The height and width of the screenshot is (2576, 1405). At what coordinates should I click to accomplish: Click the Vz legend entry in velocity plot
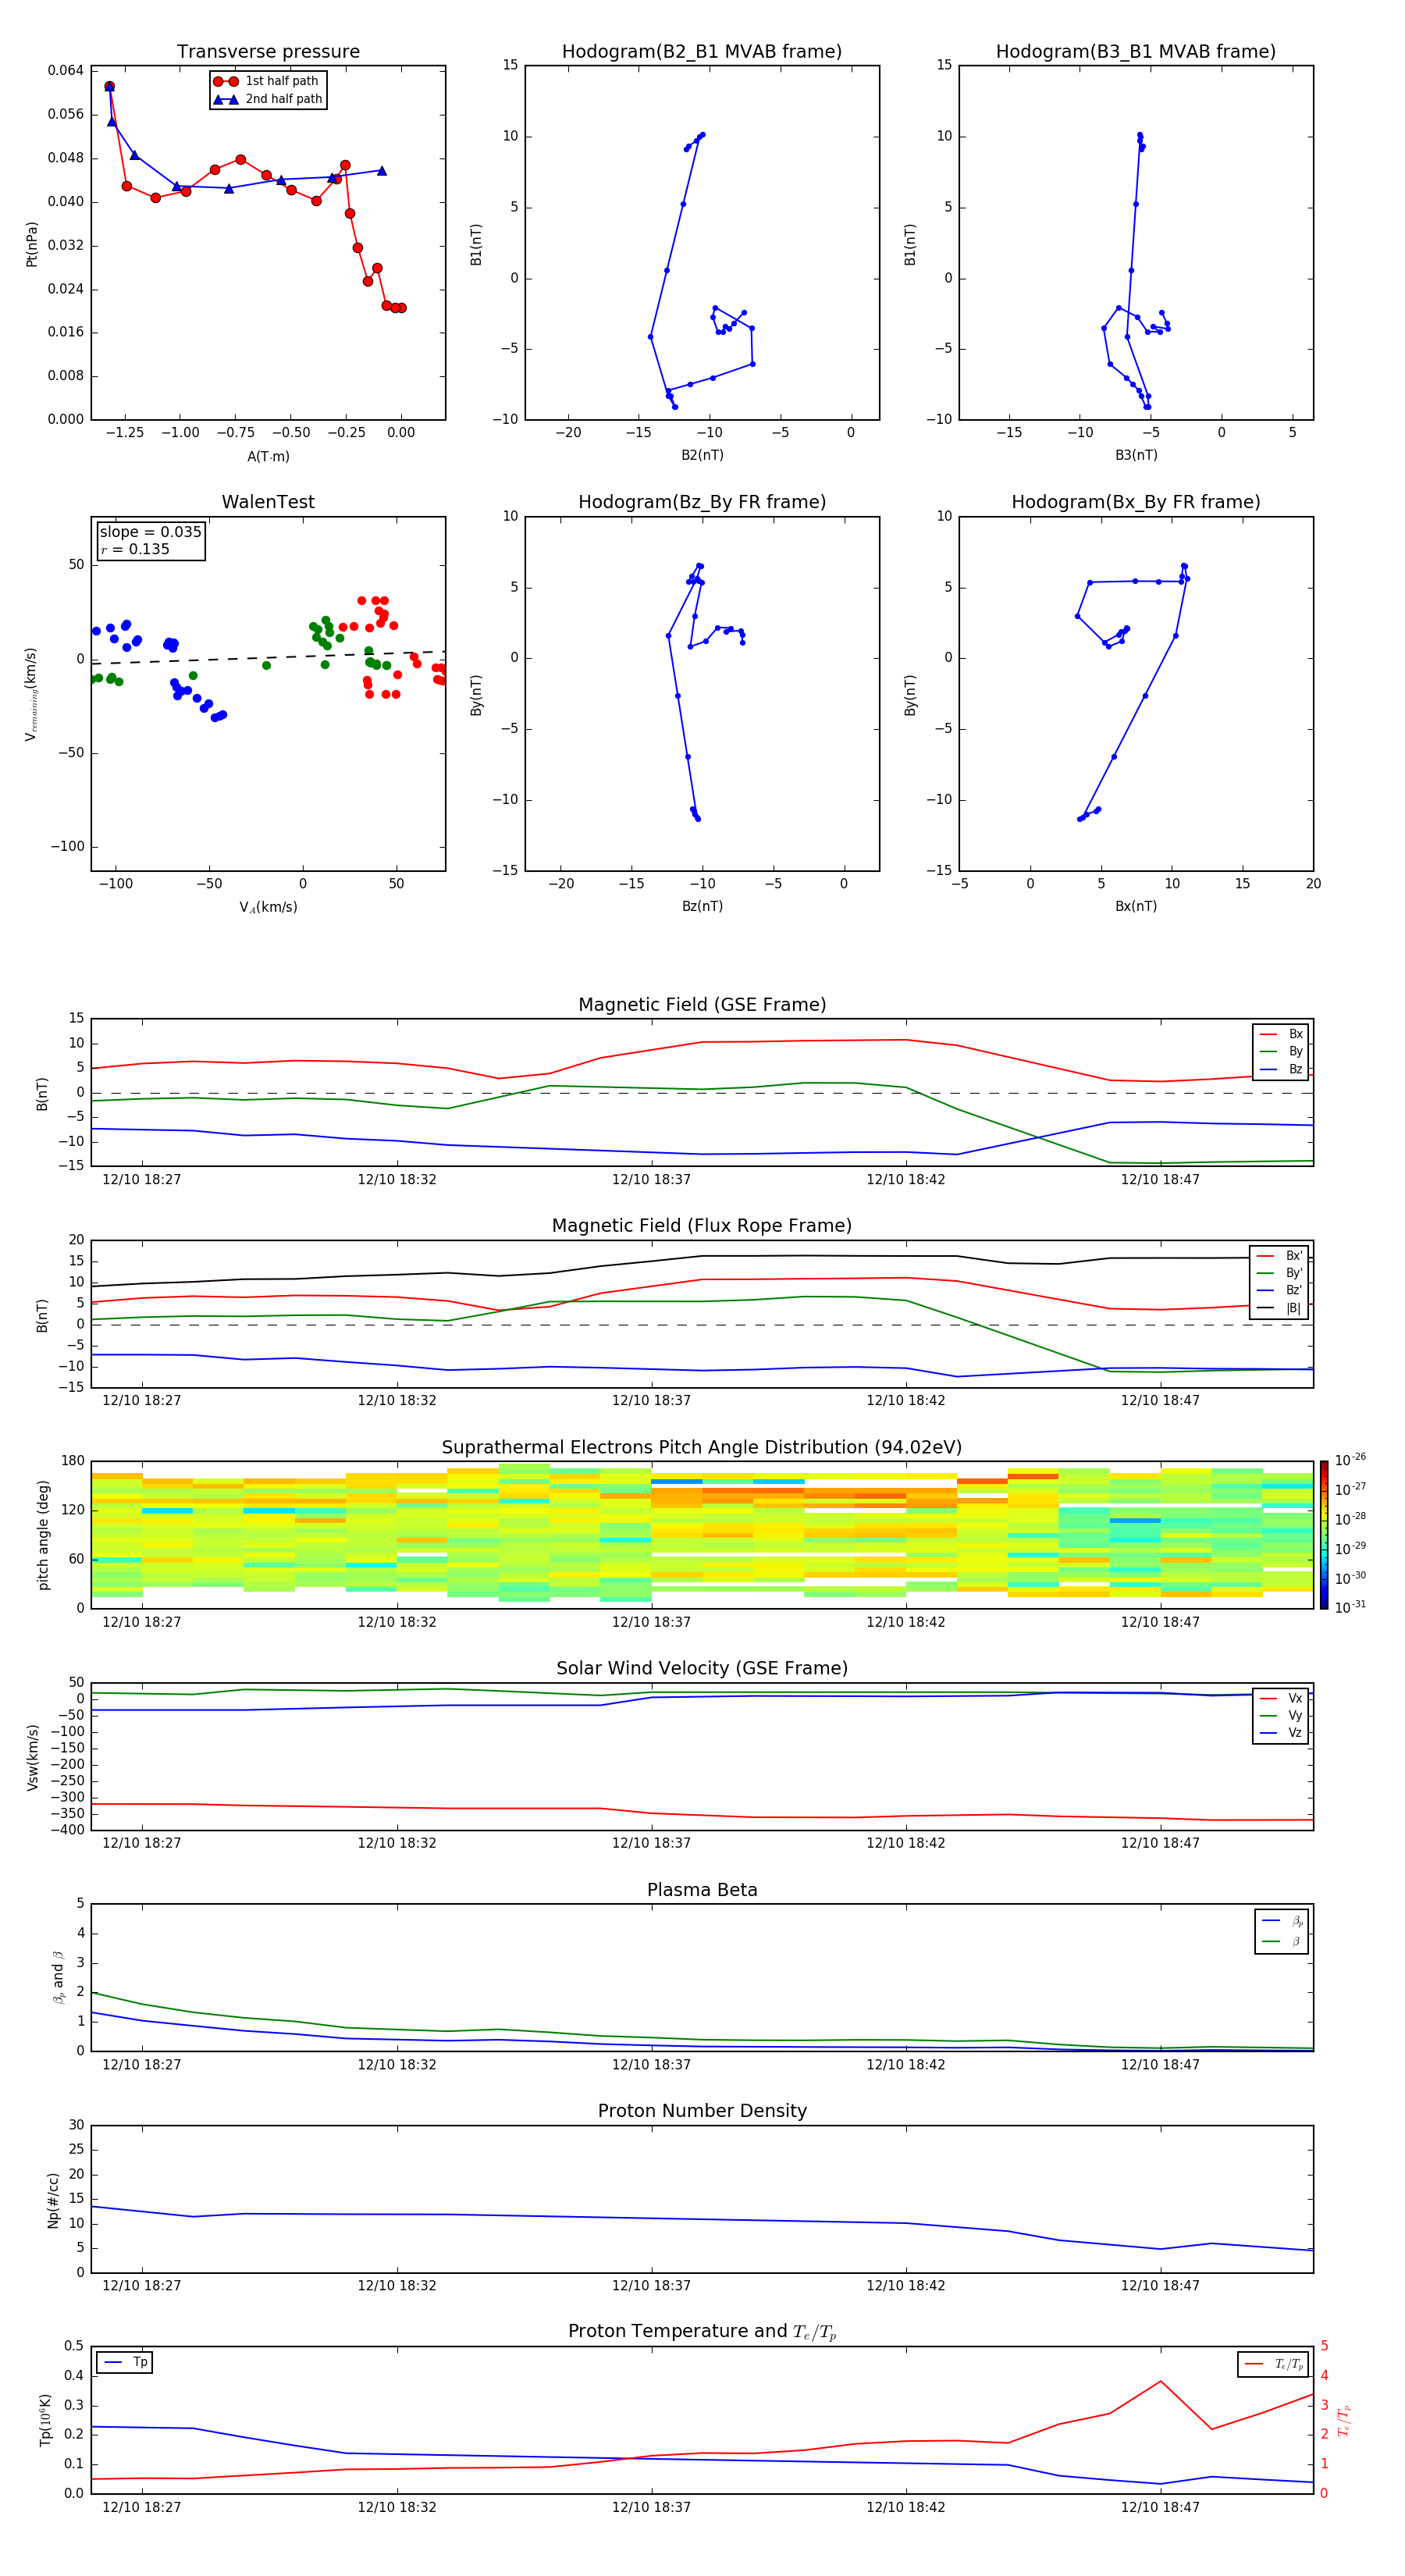[x=1282, y=1733]
